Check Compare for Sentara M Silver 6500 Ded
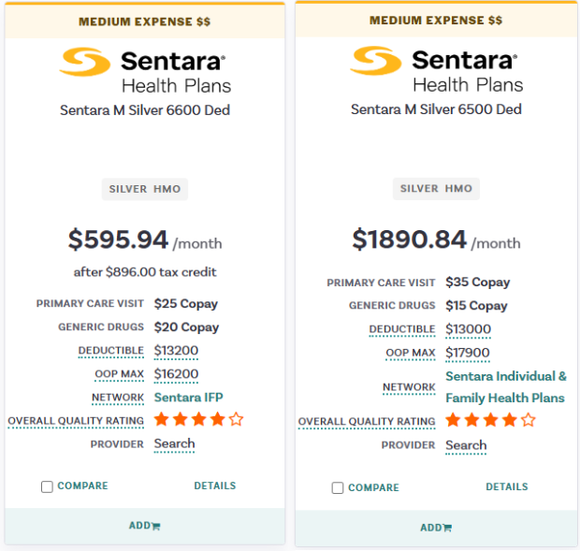 [338, 487]
